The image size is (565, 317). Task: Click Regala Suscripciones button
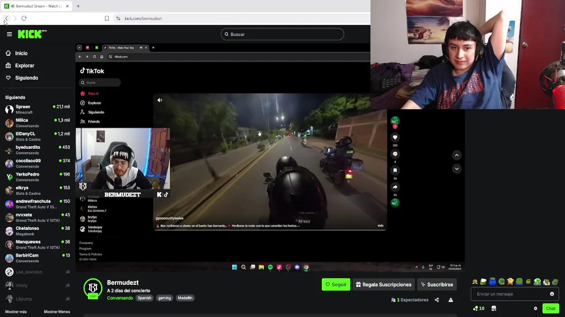coord(384,284)
